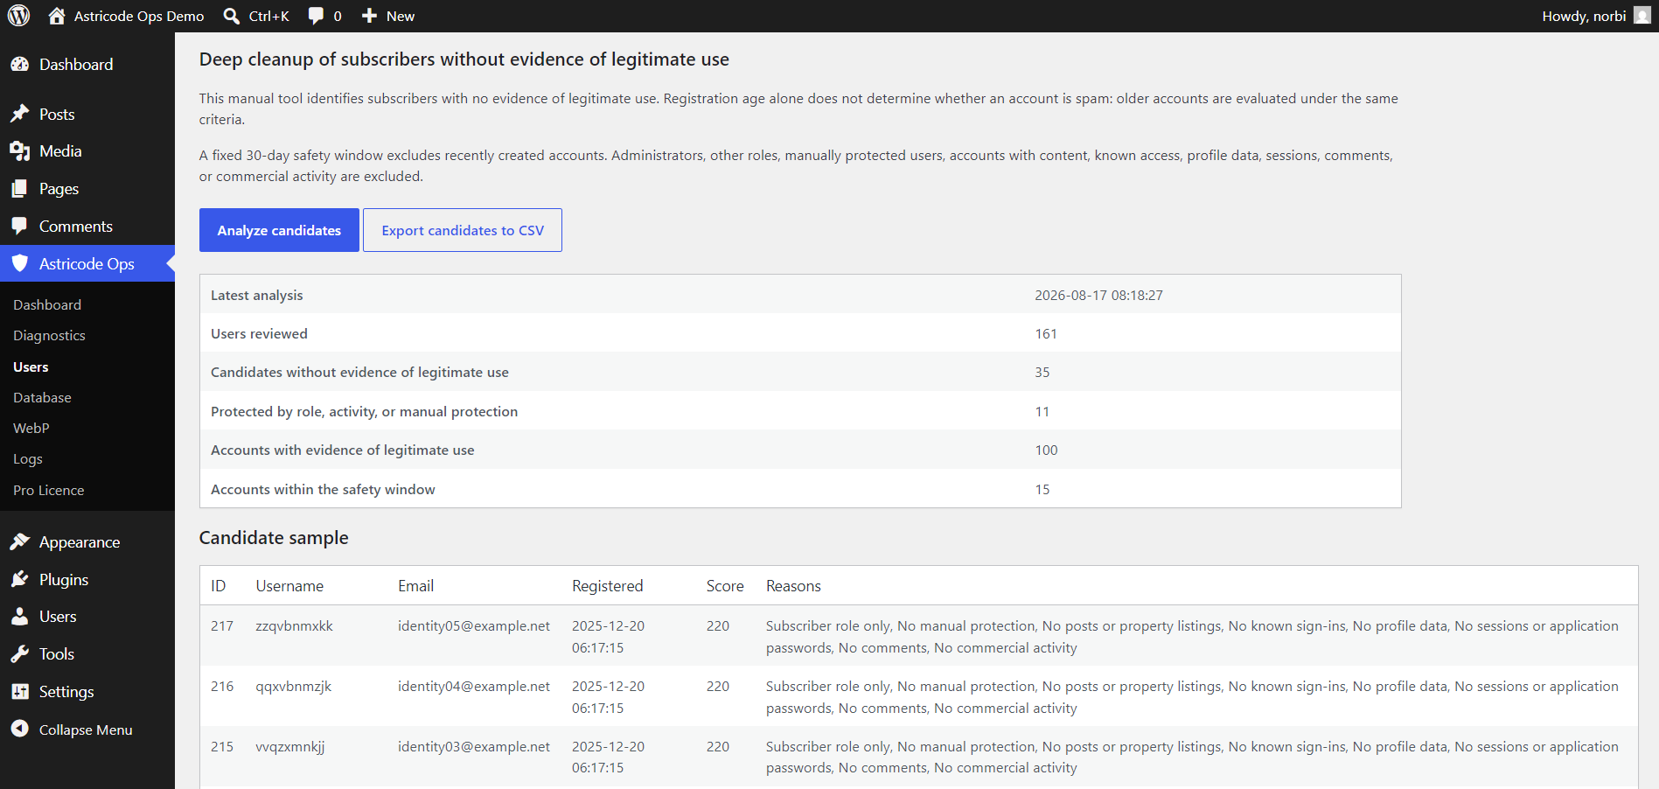Click the WordPress logo icon
Image resolution: width=1659 pixels, height=789 pixels.
pyautogui.click(x=19, y=16)
